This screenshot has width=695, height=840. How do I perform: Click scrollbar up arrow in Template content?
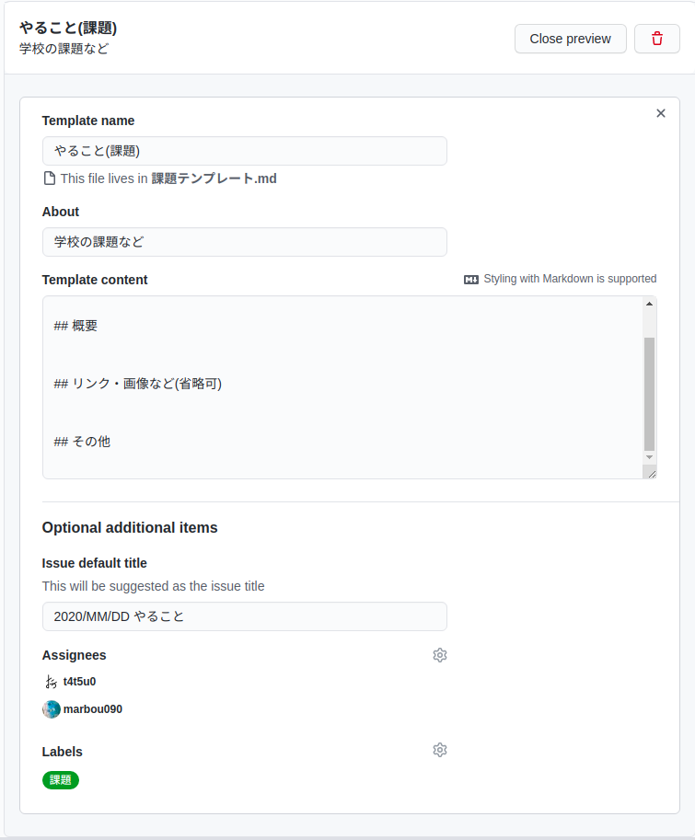click(x=650, y=304)
